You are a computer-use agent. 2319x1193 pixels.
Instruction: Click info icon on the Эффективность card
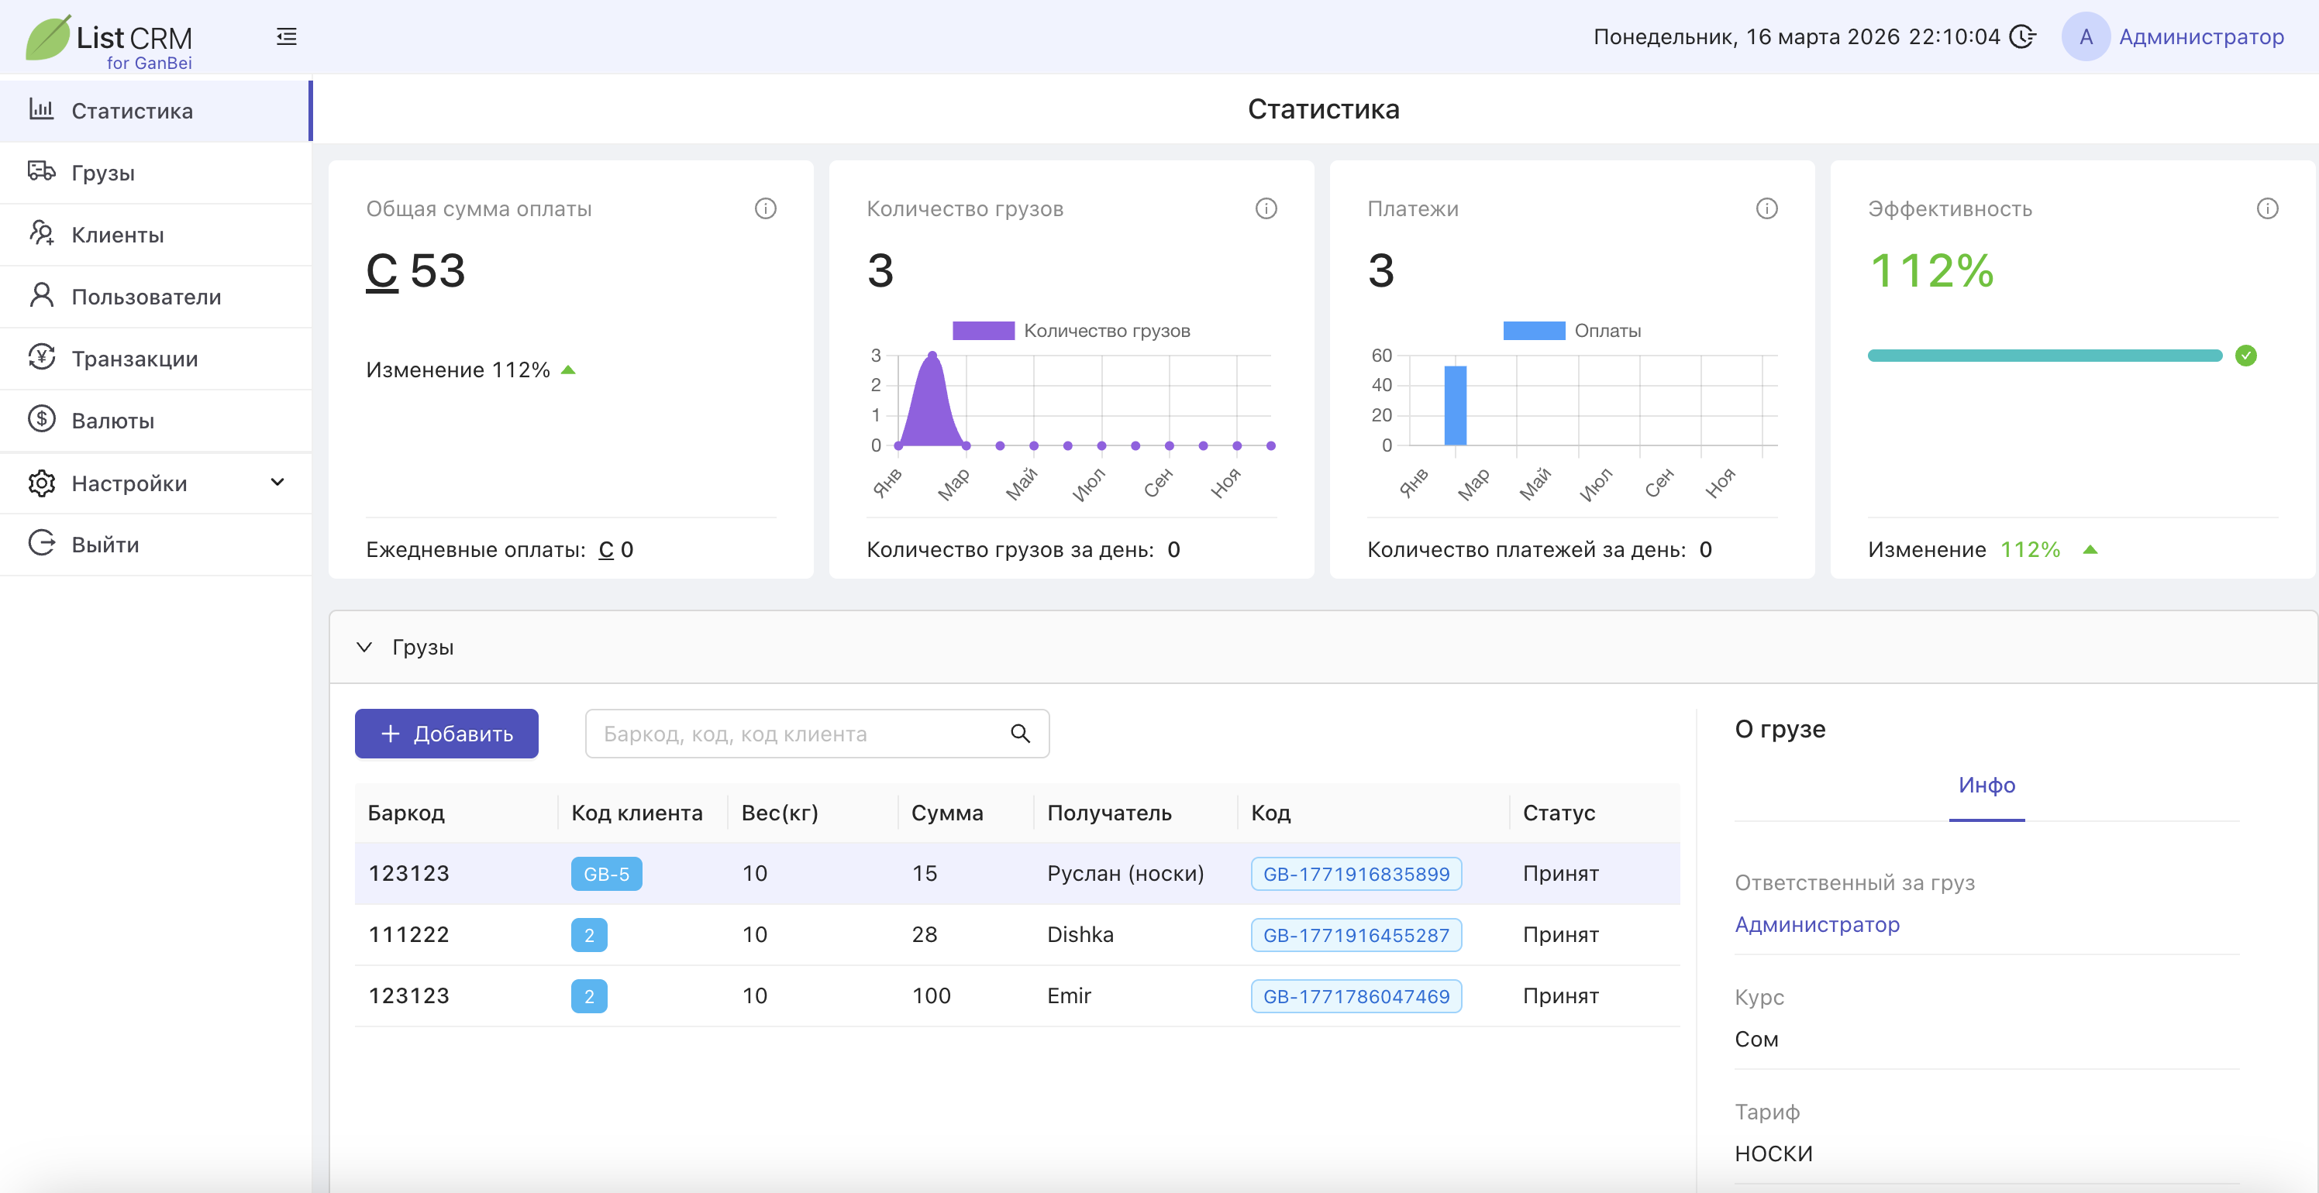[2267, 208]
